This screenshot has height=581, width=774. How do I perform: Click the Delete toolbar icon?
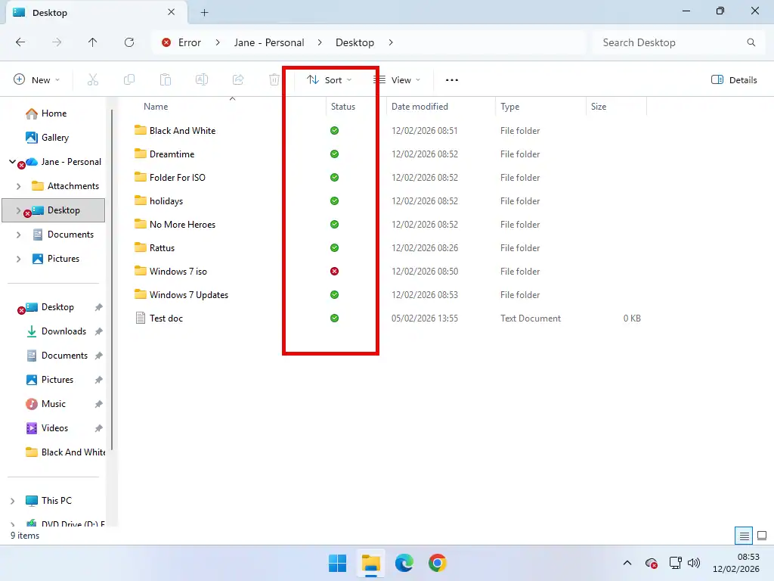coord(274,79)
